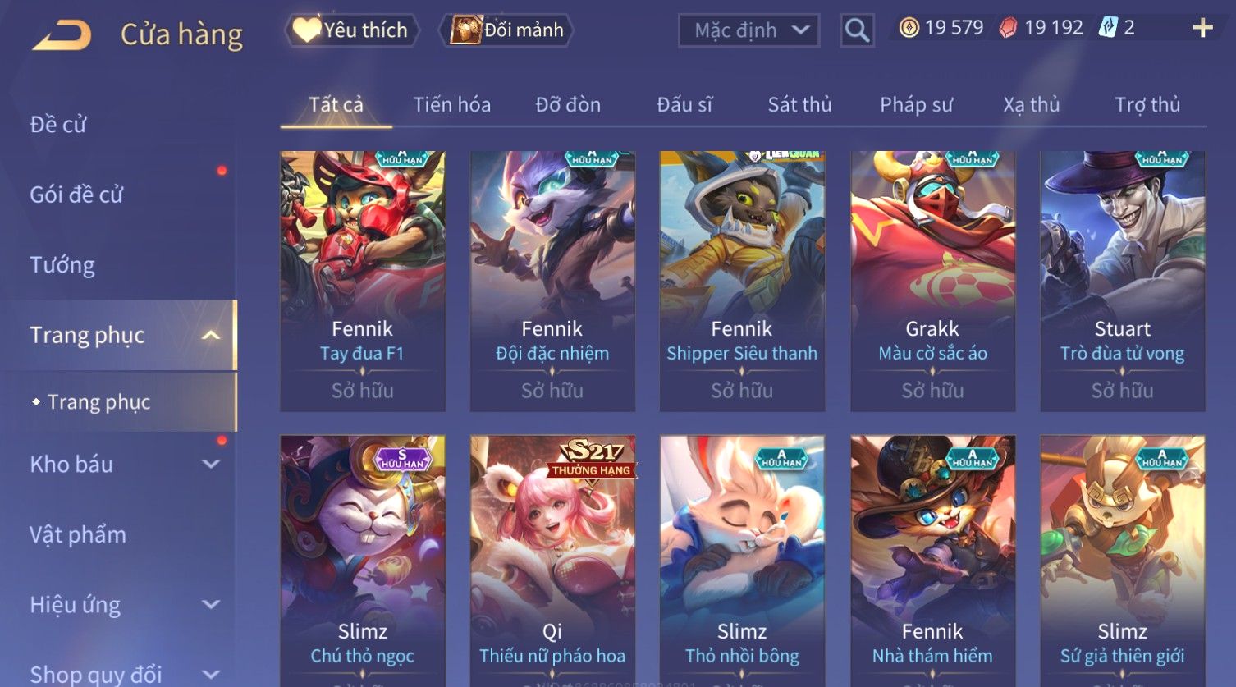The width and height of the screenshot is (1236, 687).
Task: Collapse the Trang phục sidebar section
Action: pyautogui.click(x=211, y=335)
